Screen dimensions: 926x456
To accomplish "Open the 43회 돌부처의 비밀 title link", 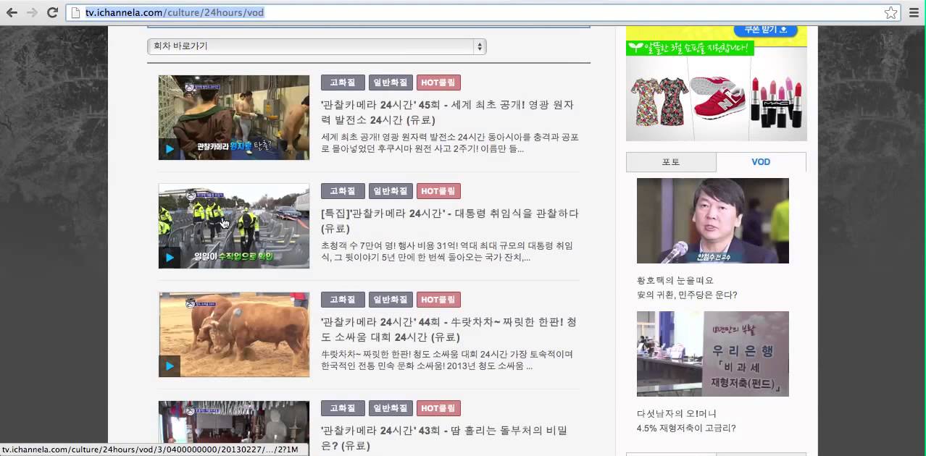I will 444,438.
